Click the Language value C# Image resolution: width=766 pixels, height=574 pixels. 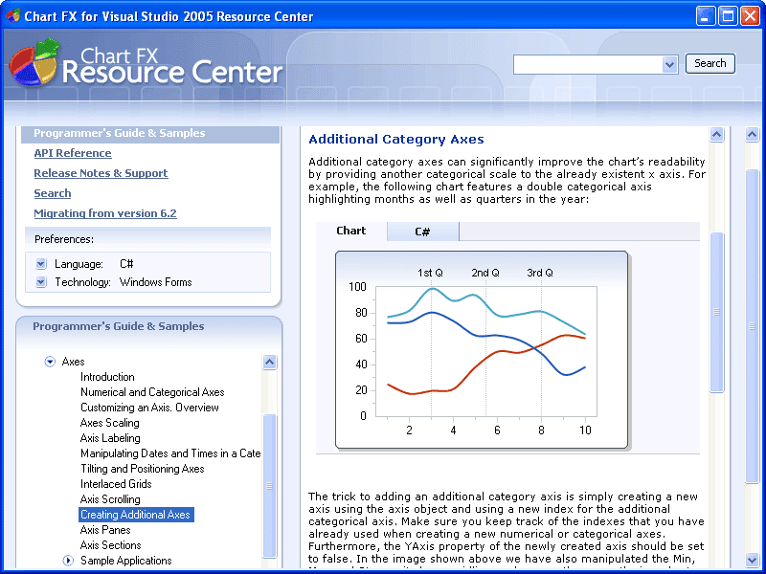[x=126, y=264]
